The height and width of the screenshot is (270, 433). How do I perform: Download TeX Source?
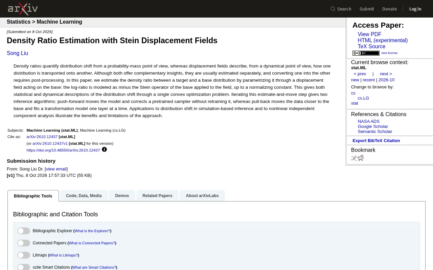[371, 47]
